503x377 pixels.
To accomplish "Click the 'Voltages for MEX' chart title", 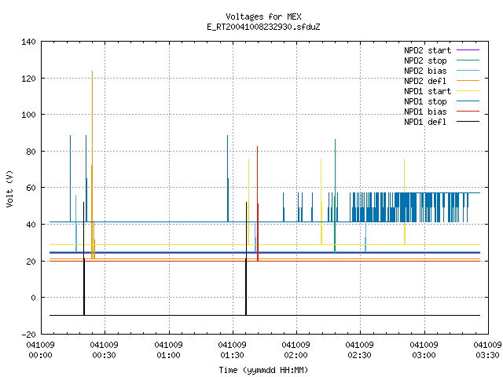I will (x=263, y=16).
